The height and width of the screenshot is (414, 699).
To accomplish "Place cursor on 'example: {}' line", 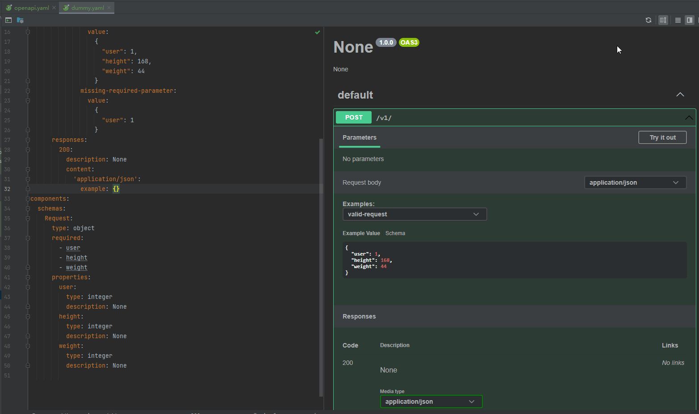I will coord(100,189).
